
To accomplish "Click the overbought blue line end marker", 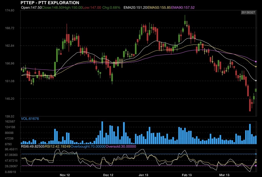I will [256, 154].
